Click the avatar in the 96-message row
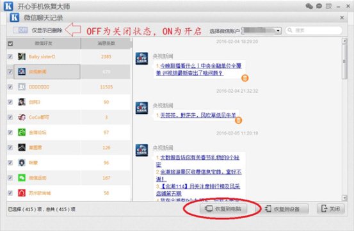 [22, 163]
